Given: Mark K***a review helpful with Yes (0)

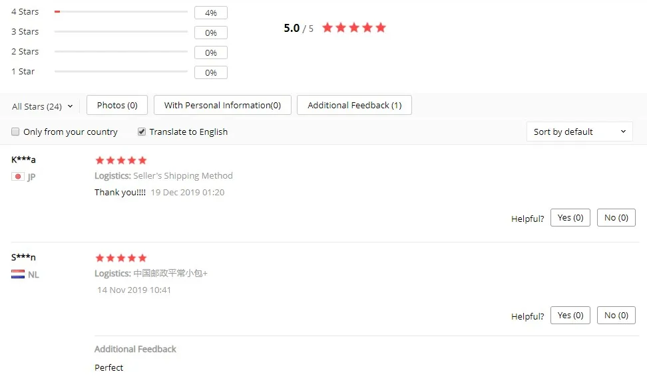Looking at the screenshot, I should point(570,217).
